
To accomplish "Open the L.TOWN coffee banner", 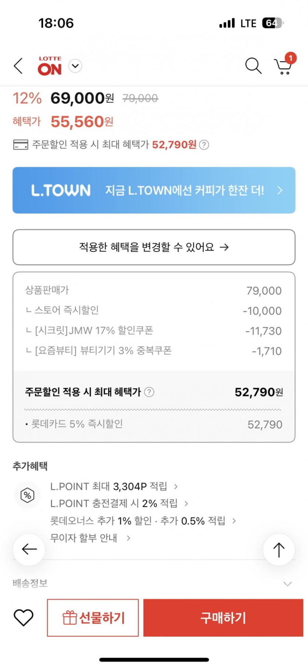I will tap(154, 190).
